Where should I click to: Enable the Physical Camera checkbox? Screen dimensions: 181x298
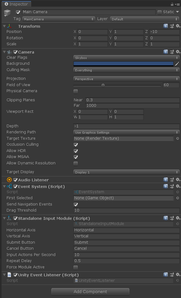pos(76,91)
